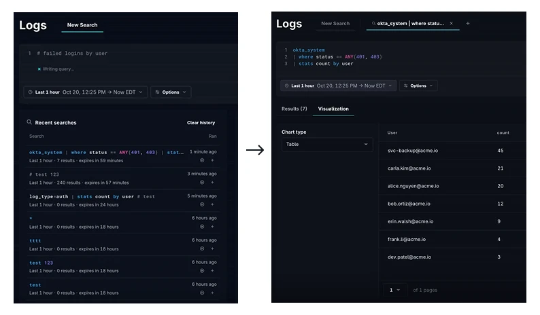
Task: Click the search icon inside the okta_system tab
Action: coord(373,23)
